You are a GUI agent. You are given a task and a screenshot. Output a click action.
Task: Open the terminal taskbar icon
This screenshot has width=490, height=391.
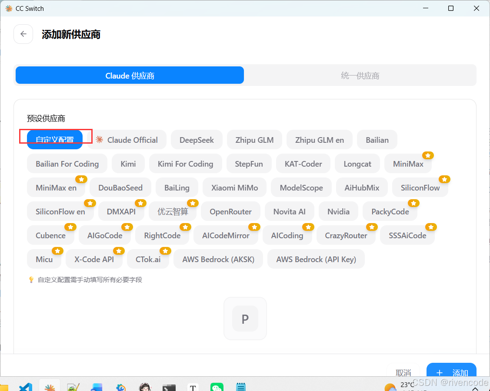(x=169, y=388)
